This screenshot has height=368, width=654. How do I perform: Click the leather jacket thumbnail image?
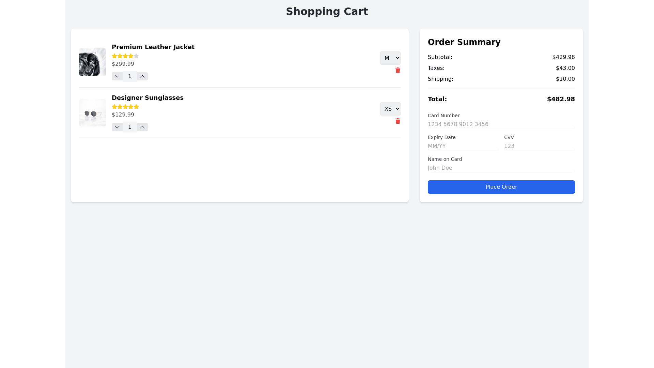93,62
